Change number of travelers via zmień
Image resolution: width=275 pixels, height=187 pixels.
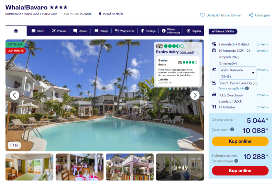[263, 44]
